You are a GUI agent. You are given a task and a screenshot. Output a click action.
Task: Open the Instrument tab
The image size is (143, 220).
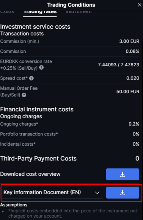pos(79,12)
